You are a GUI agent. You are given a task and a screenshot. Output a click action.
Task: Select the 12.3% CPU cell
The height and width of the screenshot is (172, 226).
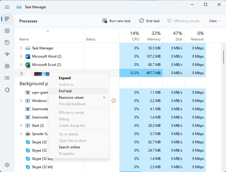130,73
